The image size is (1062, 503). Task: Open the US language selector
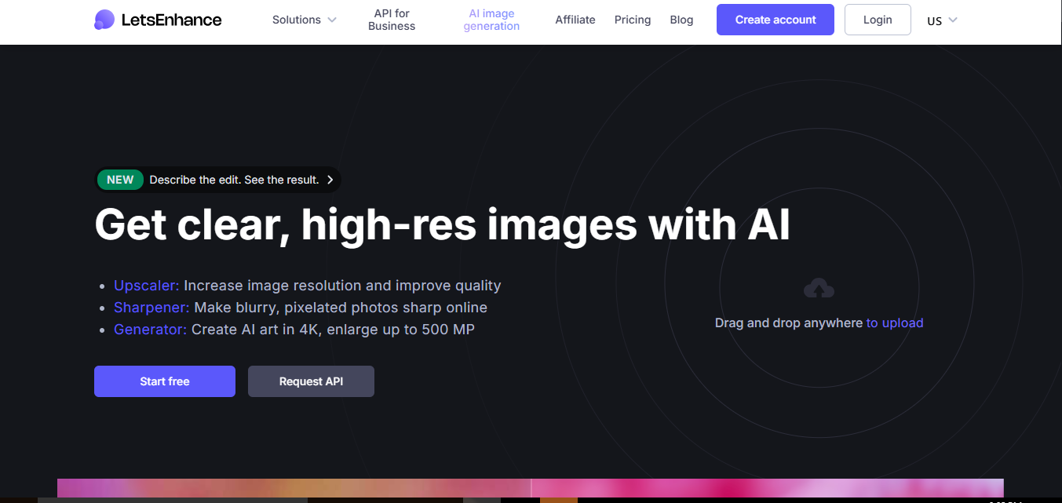[942, 20]
